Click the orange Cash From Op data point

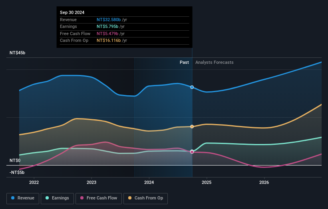(192, 126)
